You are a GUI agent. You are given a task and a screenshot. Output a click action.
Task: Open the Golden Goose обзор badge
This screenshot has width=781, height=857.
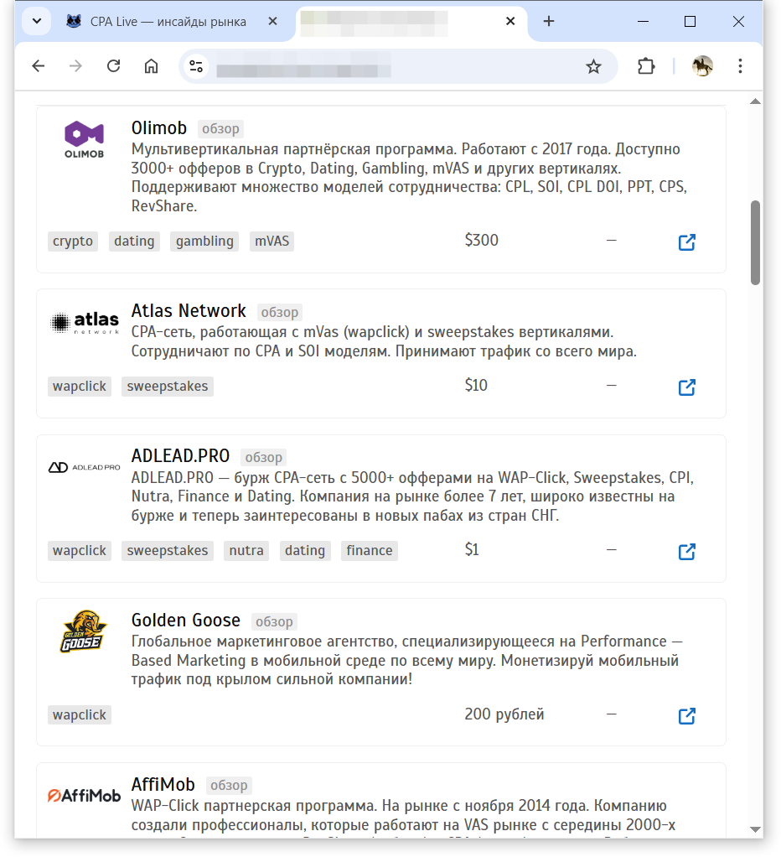point(274,622)
